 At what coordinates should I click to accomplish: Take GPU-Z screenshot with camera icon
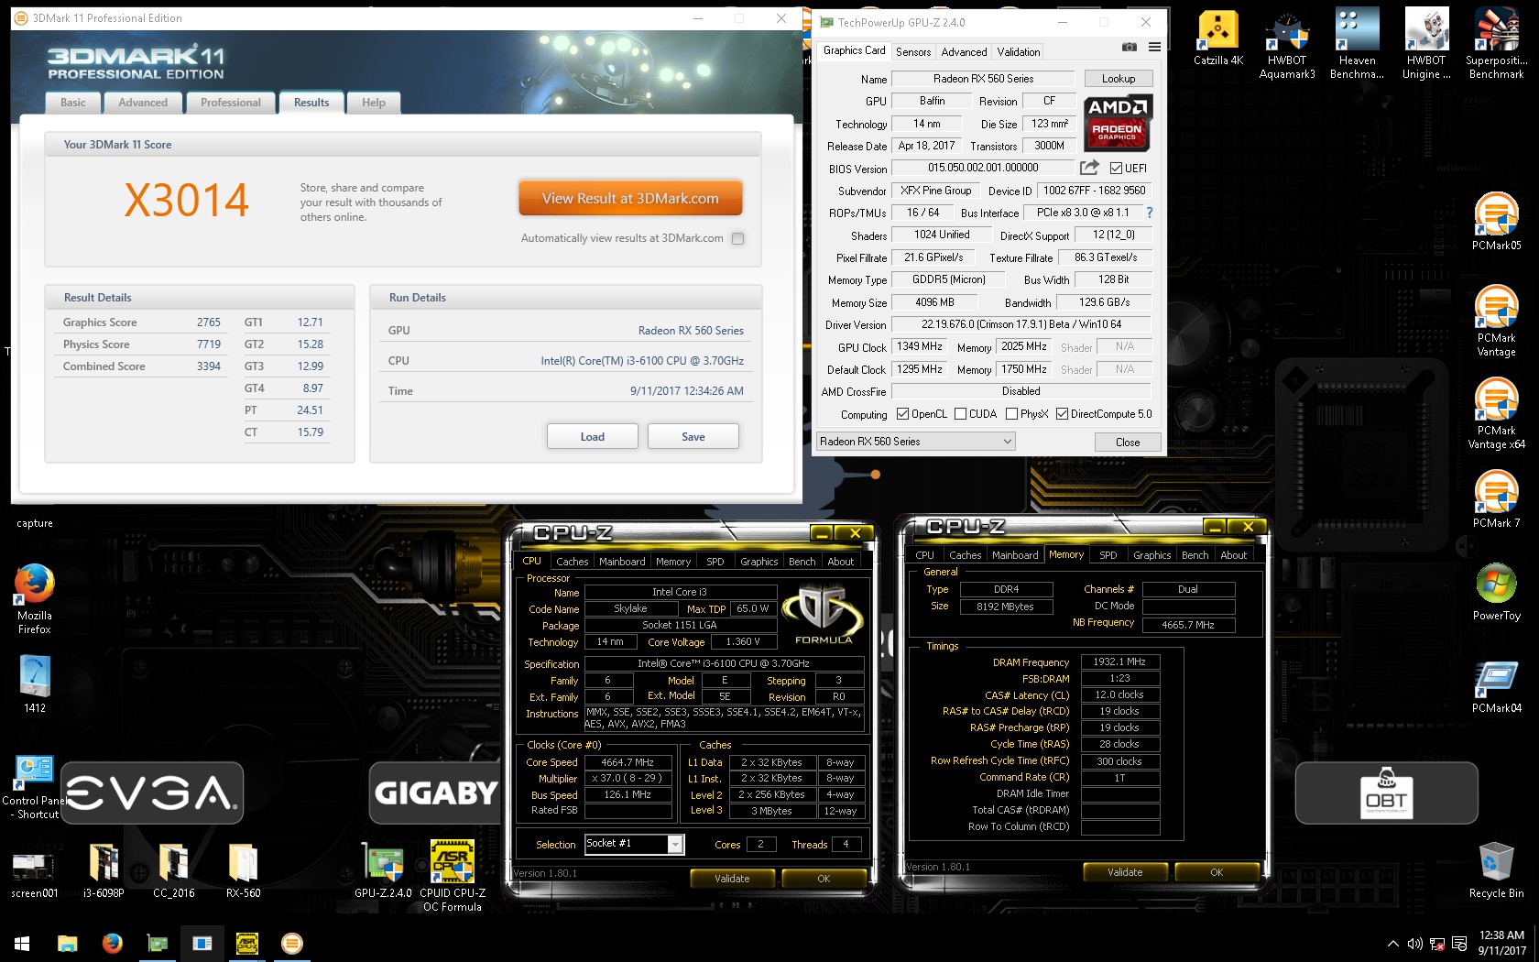1130,47
